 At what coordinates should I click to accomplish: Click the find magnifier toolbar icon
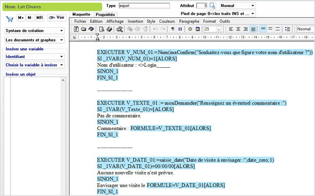coord(120,29)
